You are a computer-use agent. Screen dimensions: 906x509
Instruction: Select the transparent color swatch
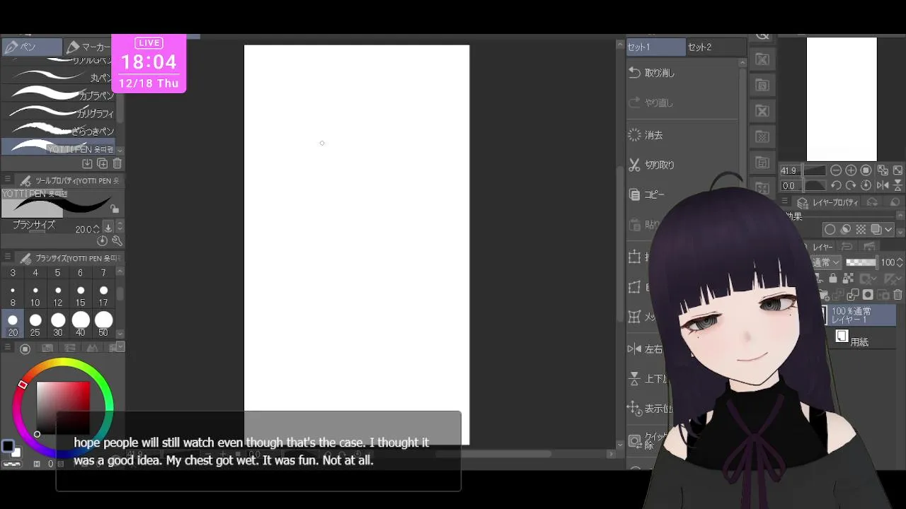(x=11, y=464)
